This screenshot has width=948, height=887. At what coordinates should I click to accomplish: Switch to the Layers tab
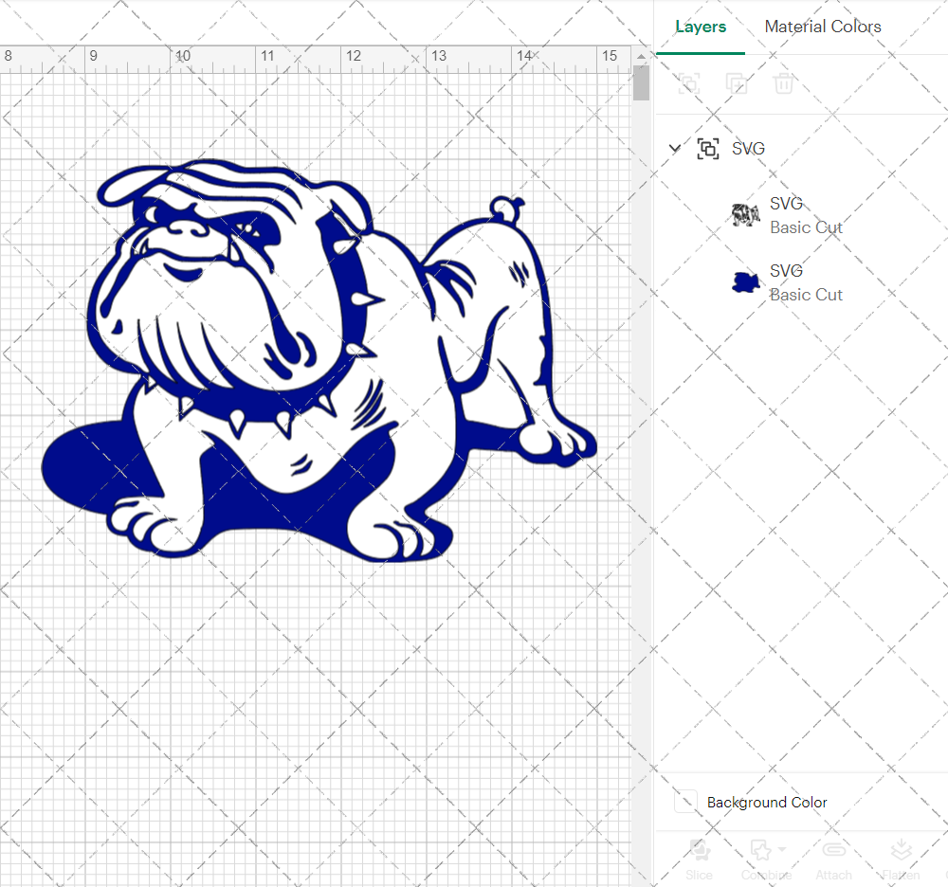pos(701,27)
